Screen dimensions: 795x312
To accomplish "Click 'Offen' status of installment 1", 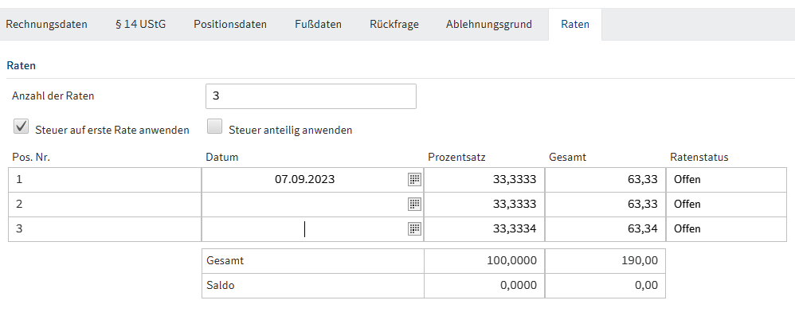I will tap(726, 179).
